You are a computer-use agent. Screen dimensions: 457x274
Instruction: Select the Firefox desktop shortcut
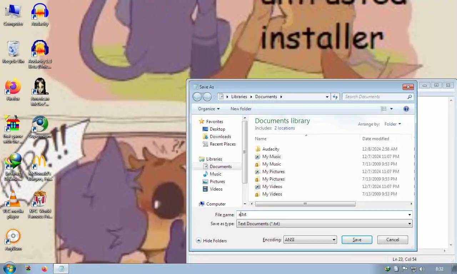(x=13, y=89)
